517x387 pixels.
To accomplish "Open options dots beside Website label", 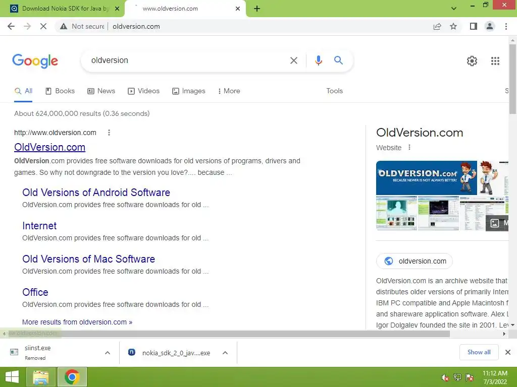I will click(x=409, y=148).
